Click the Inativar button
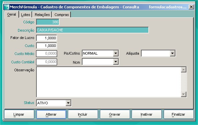This screenshot has height=125, width=198. click(147, 114)
